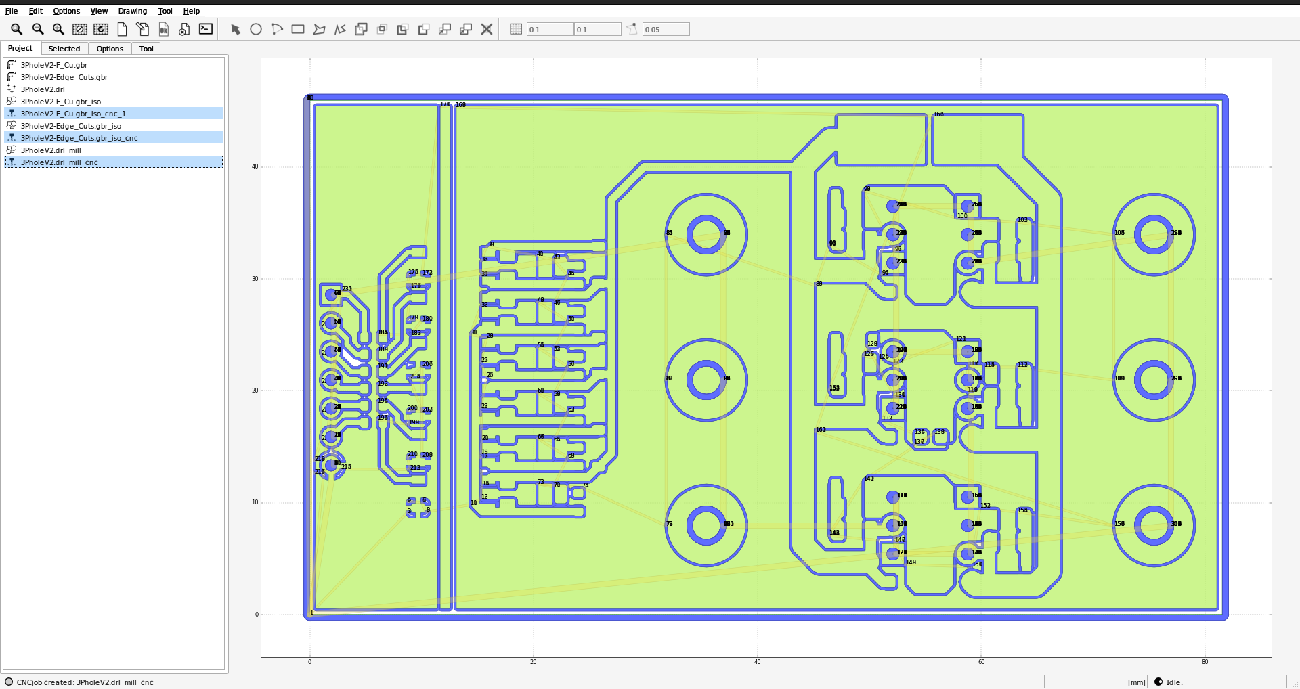
Task: Click the Zoom Fit magnifier icon
Action: (x=16, y=29)
